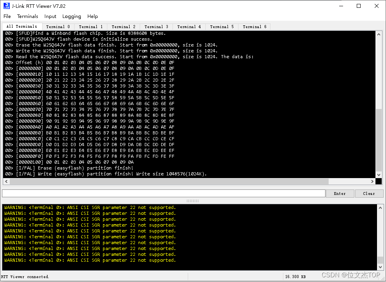Open the Input menu
This screenshot has width=386, height=282.
point(50,16)
